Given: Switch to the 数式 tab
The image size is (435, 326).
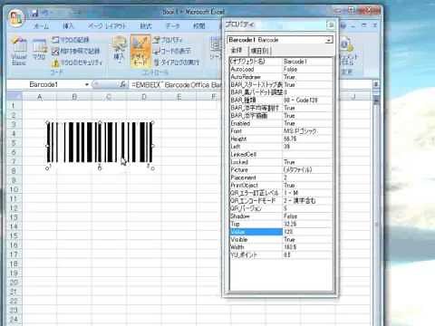Looking at the screenshot, I should tap(146, 26).
